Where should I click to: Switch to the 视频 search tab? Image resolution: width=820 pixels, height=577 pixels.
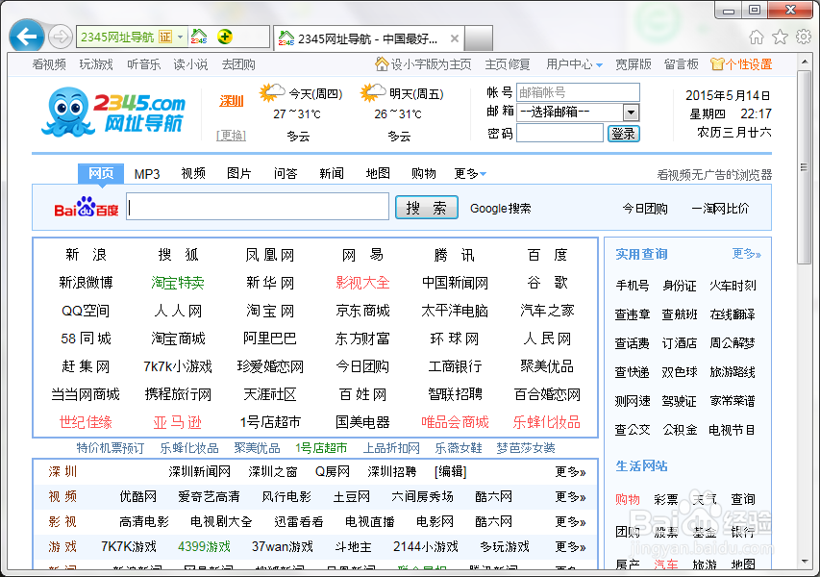(193, 174)
